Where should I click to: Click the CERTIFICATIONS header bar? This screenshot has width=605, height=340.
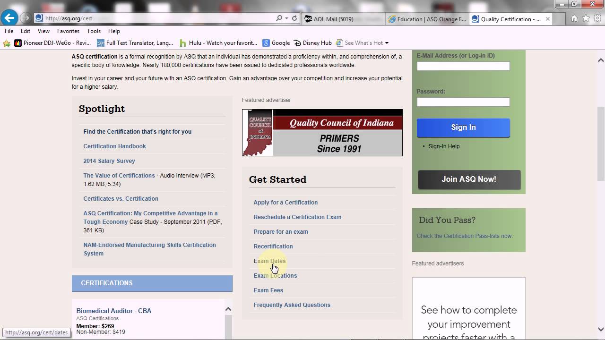point(152,283)
